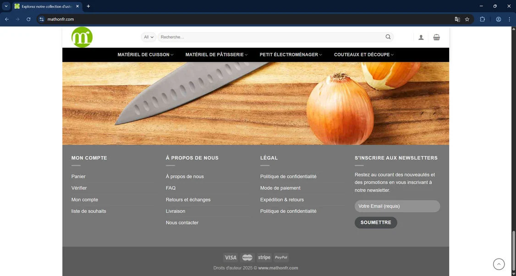Open the browser extensions icon
This screenshot has height=276, width=516.
coord(482,19)
